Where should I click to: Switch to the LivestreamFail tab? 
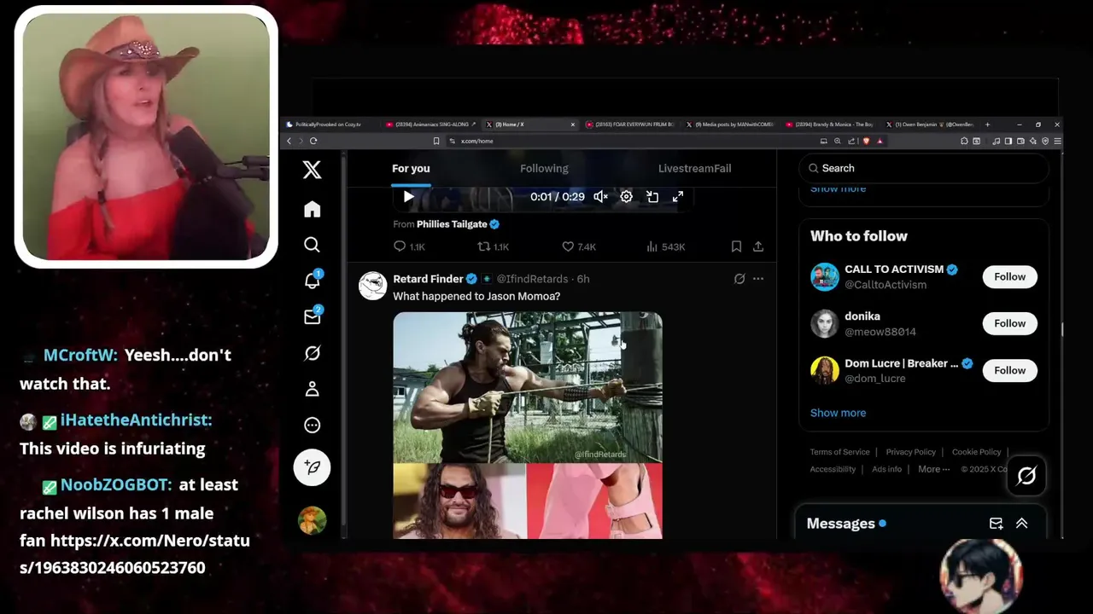point(694,168)
